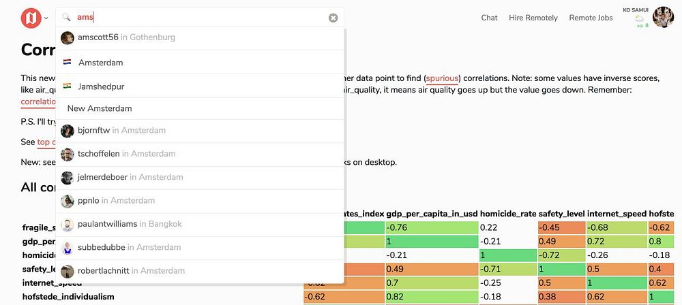Go to Hire Remotely page

pyautogui.click(x=533, y=18)
